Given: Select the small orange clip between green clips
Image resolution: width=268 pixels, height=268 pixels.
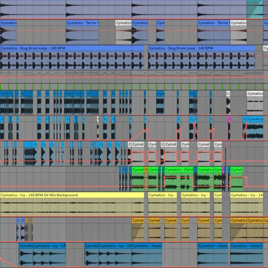Looking at the screenshot, I should click(x=146, y=179).
